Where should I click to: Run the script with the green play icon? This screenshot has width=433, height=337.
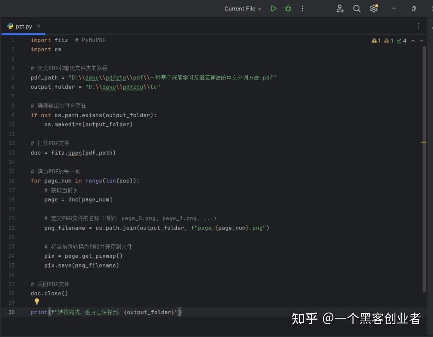pyautogui.click(x=274, y=8)
